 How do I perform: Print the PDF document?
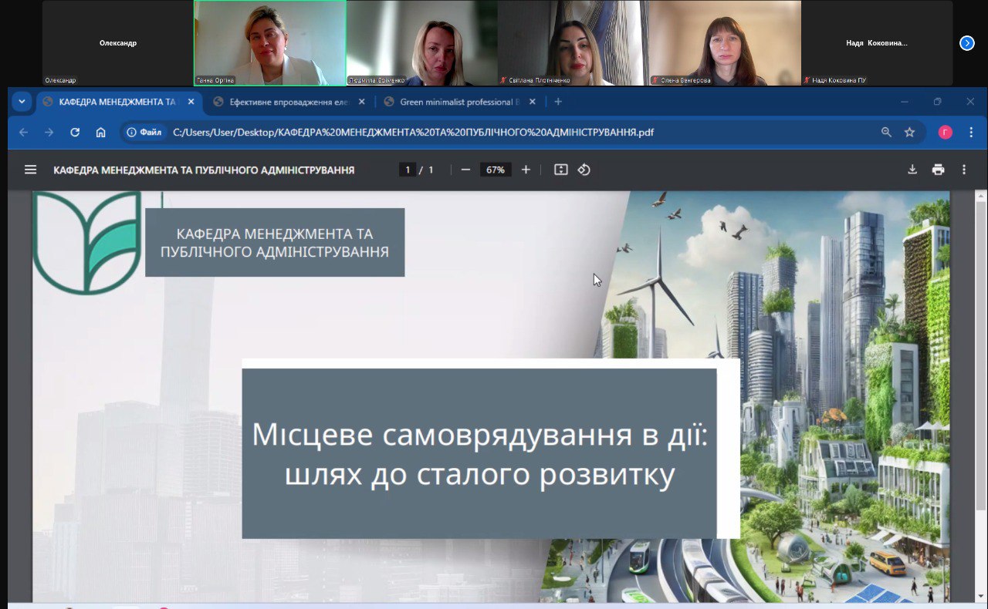click(938, 170)
